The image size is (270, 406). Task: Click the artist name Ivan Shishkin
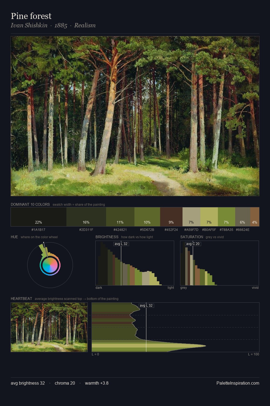pyautogui.click(x=29, y=25)
